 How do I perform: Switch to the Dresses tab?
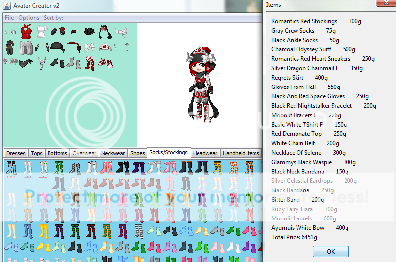click(16, 153)
